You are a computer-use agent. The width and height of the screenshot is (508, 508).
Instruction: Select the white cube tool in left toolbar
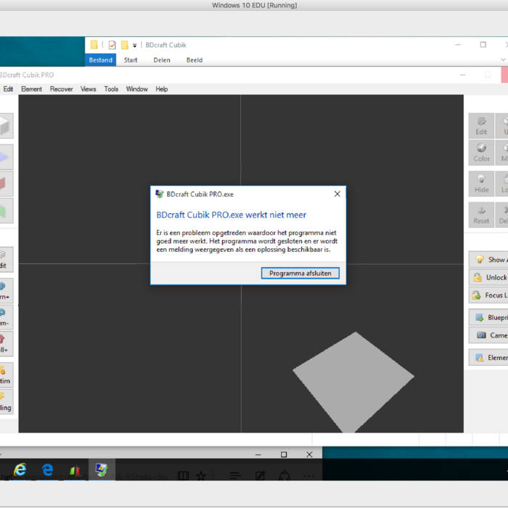[x=6, y=126]
